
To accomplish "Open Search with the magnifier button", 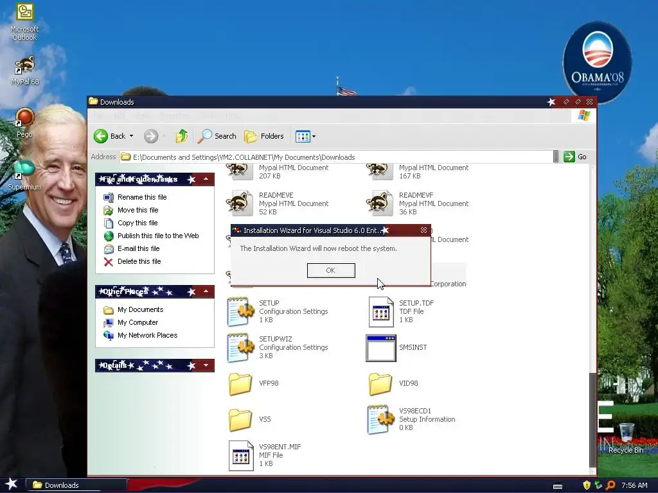I will [217, 136].
